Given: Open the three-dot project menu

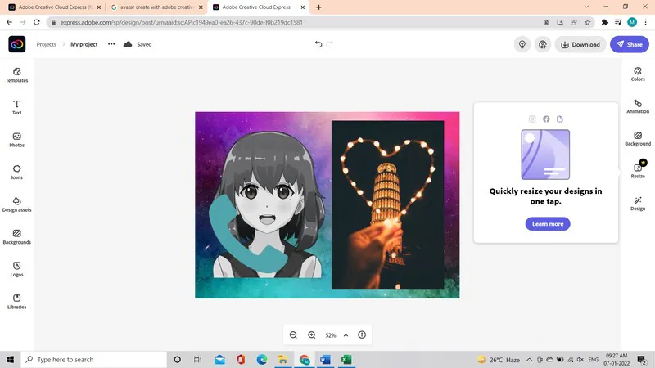Looking at the screenshot, I should pyautogui.click(x=111, y=44).
